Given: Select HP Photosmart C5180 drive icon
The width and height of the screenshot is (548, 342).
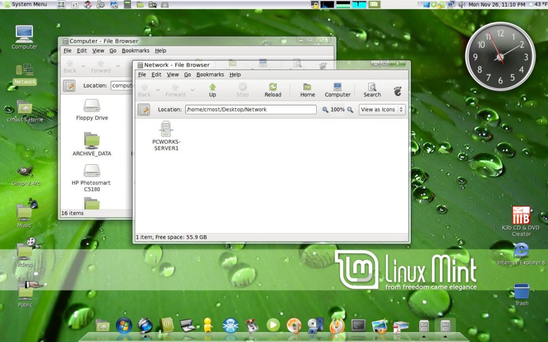Looking at the screenshot, I should click(92, 178).
